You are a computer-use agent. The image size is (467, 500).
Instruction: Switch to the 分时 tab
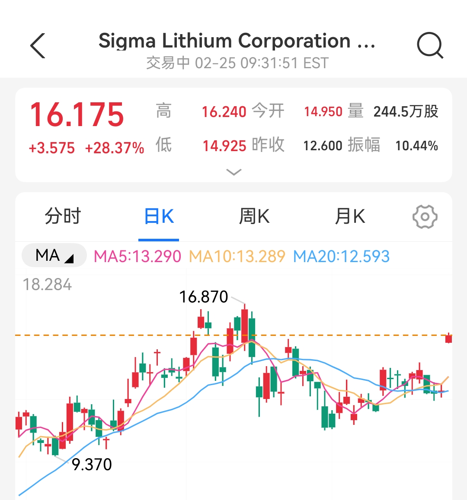pyautogui.click(x=63, y=216)
